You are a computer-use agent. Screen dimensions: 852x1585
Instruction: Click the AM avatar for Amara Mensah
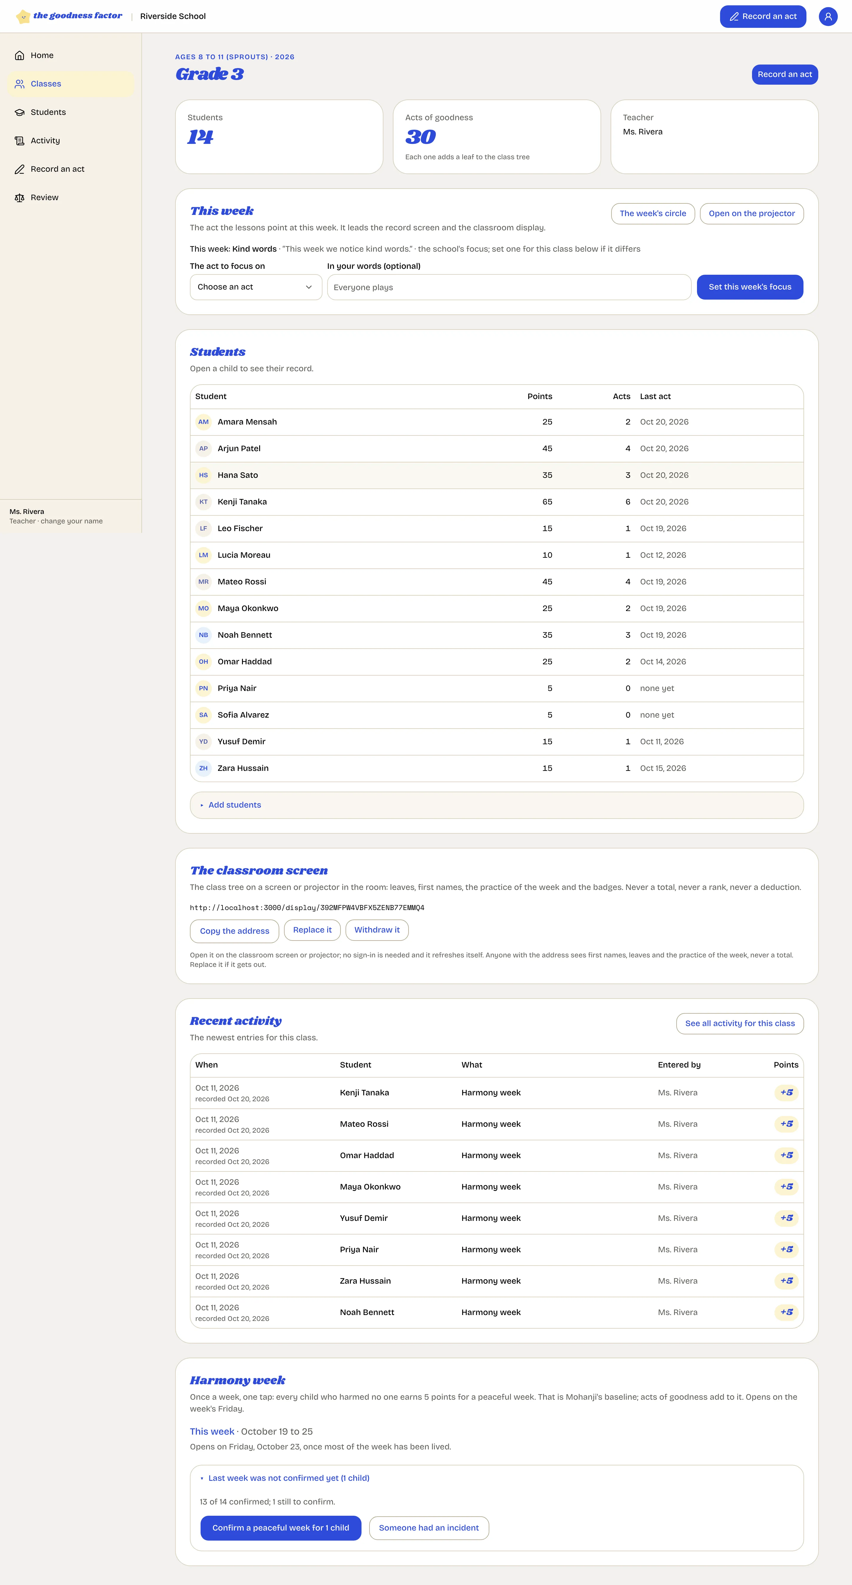coord(204,422)
